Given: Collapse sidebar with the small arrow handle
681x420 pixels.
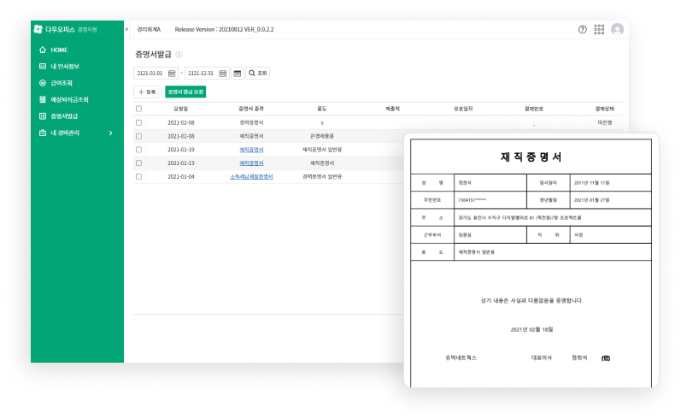Looking at the screenshot, I should 126,29.
